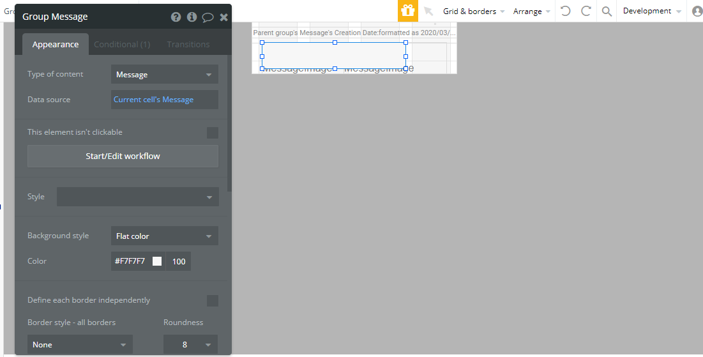Select the pointer arrow tool in top bar

point(428,11)
